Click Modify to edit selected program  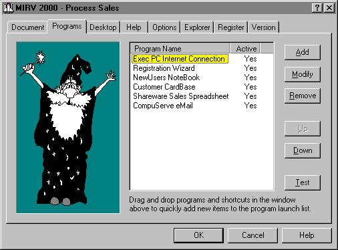pyautogui.click(x=303, y=74)
